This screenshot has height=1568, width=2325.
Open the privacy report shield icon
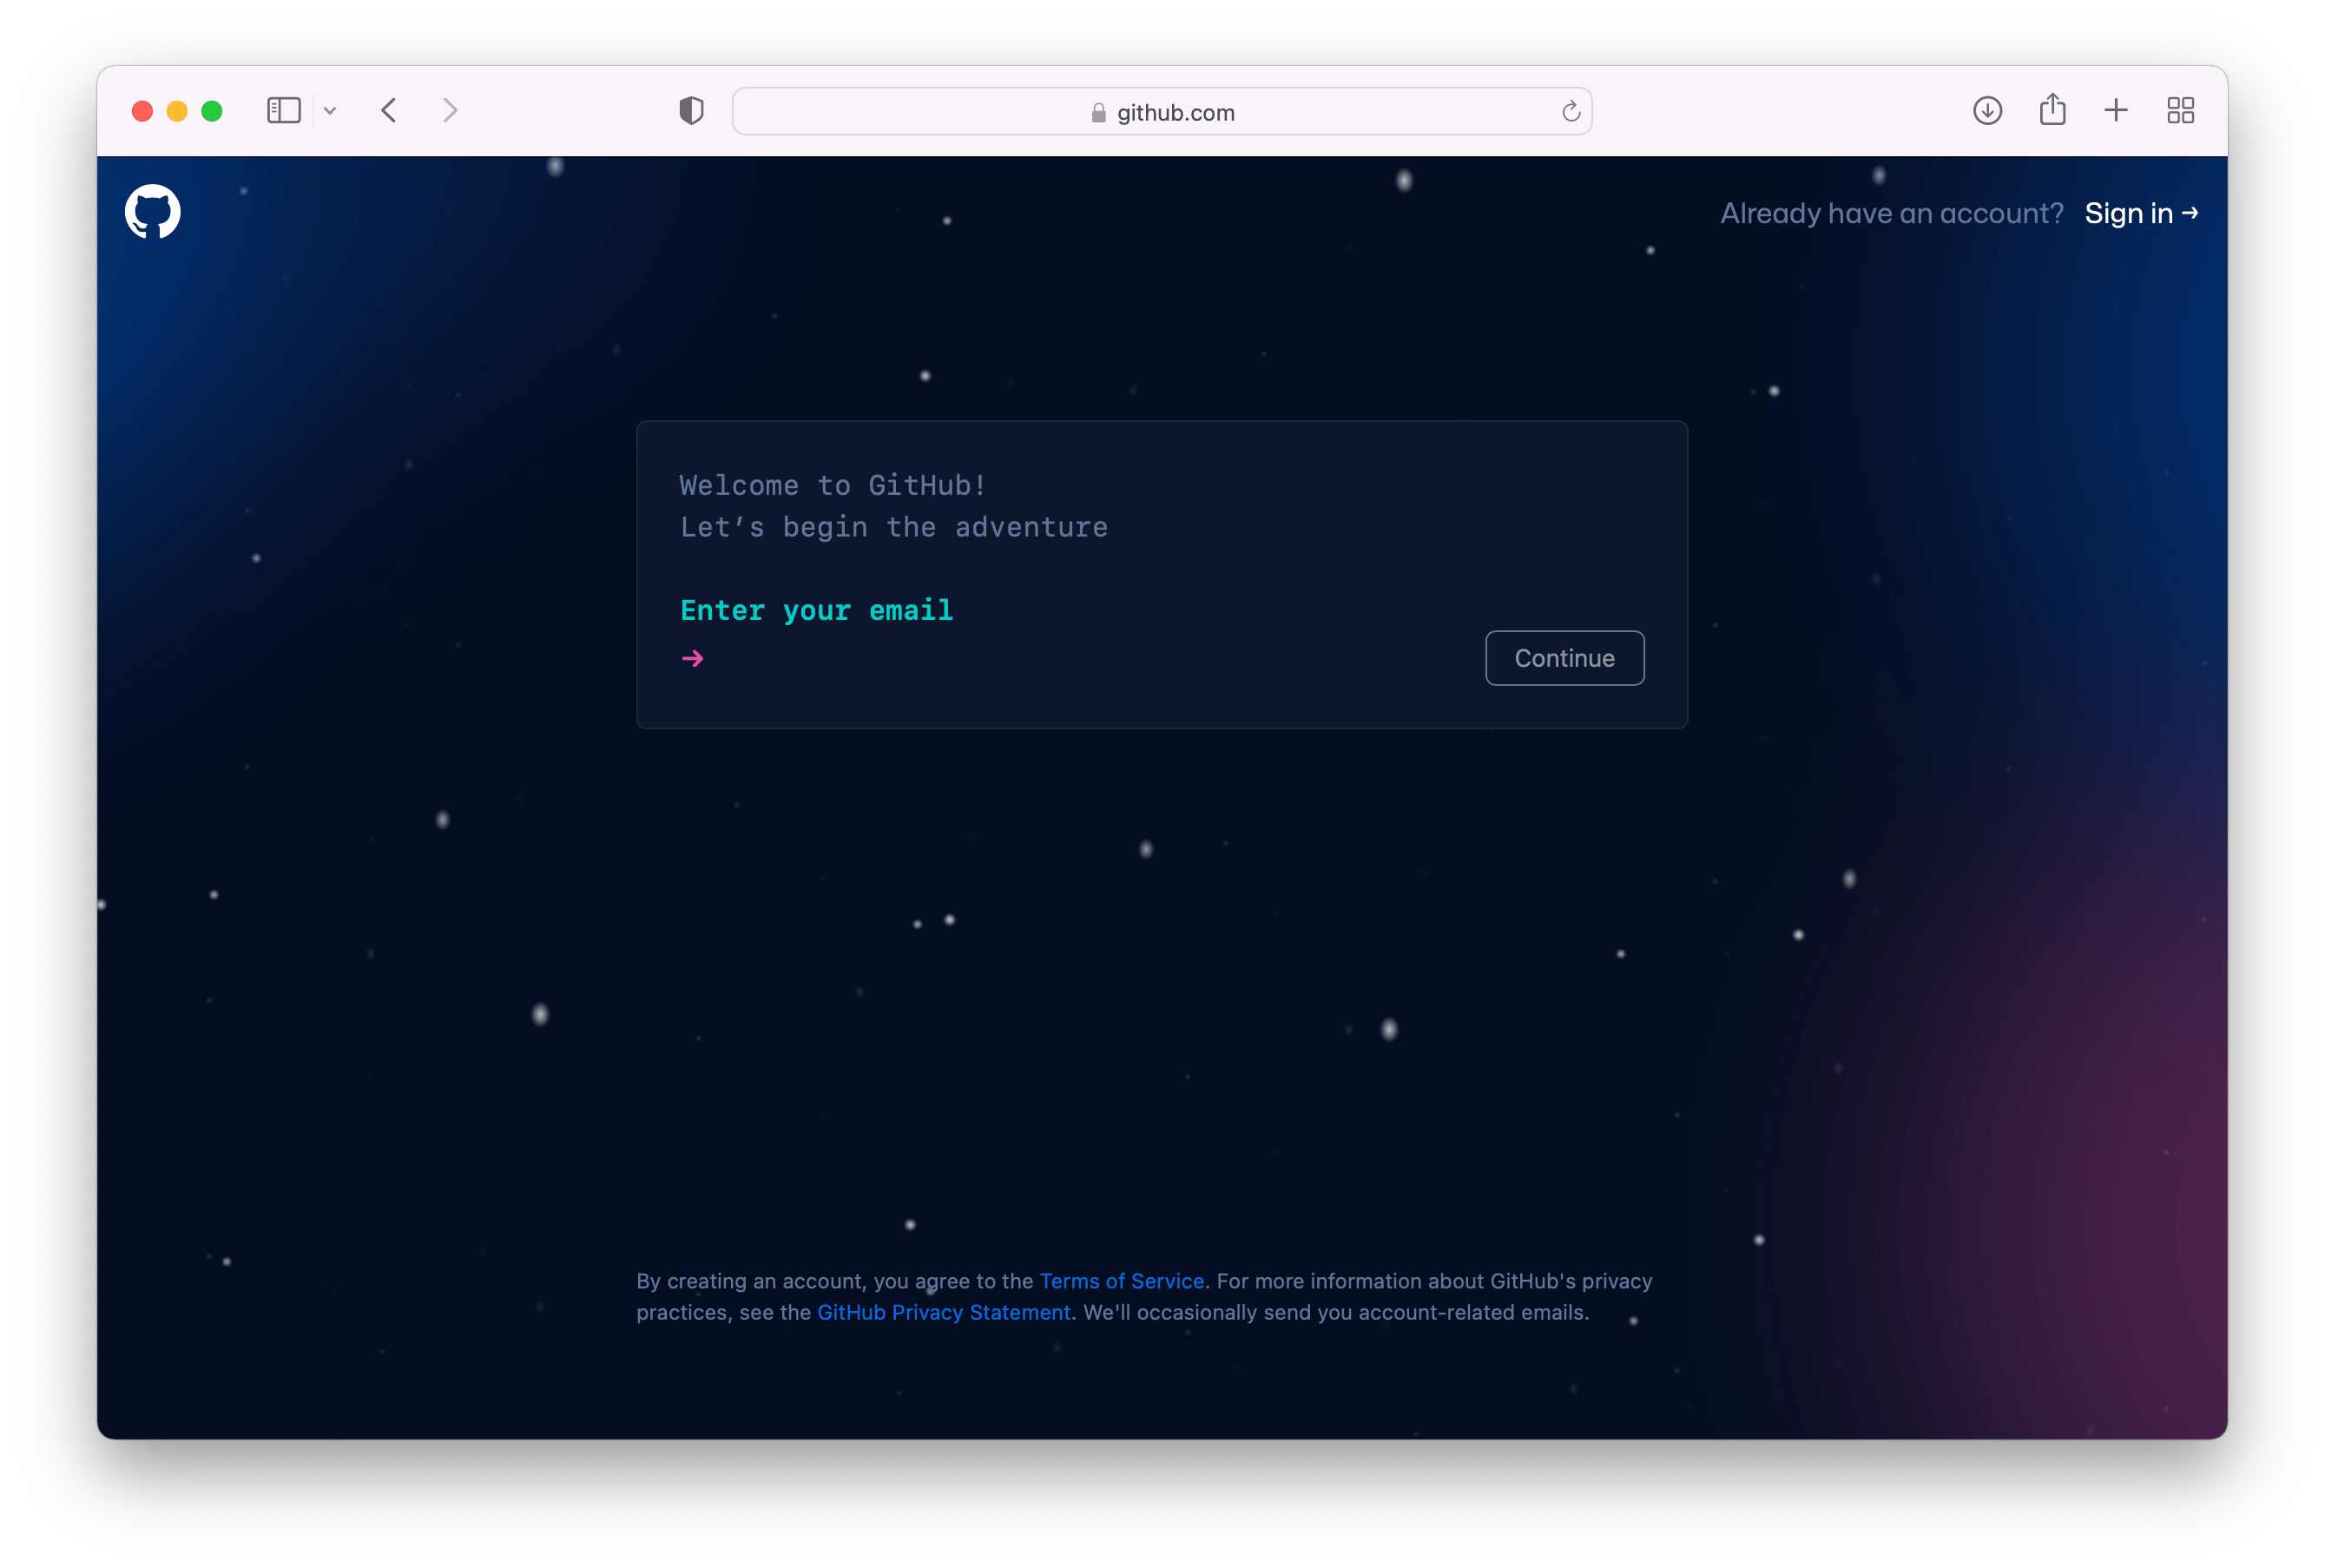(691, 111)
